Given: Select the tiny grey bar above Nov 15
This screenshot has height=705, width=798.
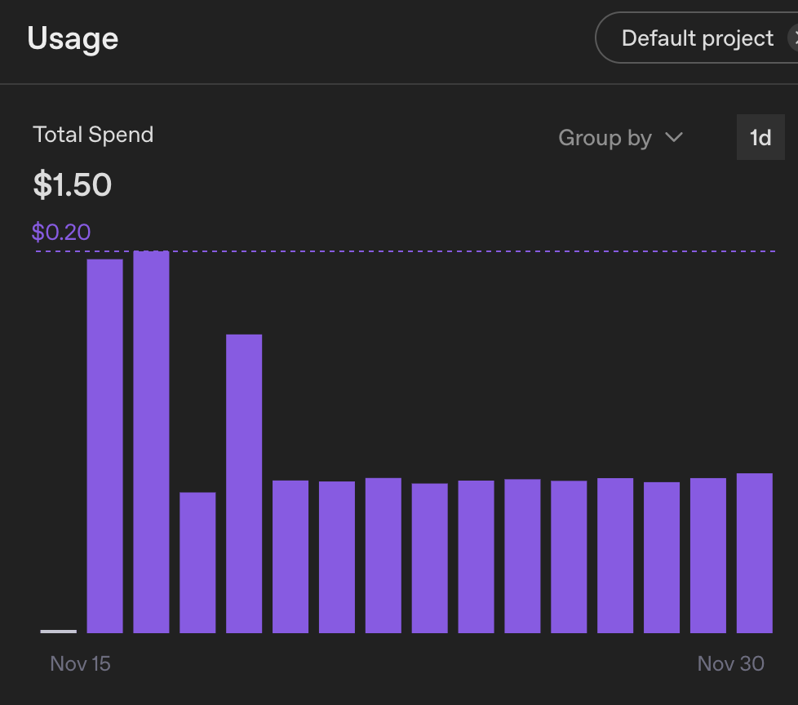Looking at the screenshot, I should (x=58, y=631).
